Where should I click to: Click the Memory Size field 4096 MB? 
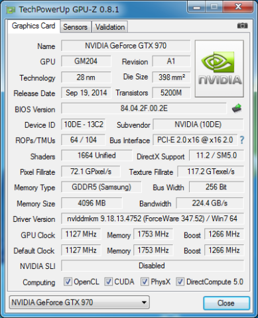tap(92, 203)
